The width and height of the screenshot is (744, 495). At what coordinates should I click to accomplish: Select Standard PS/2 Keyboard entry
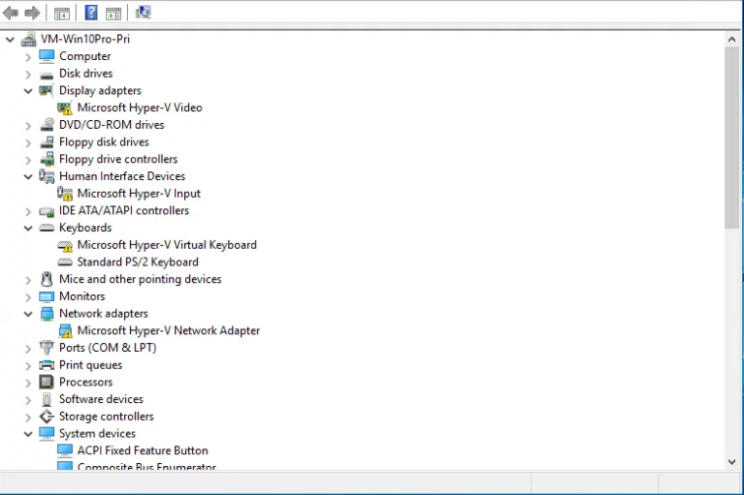point(138,262)
